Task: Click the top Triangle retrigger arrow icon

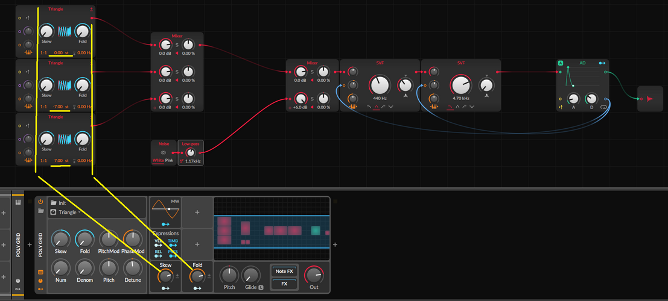Action: coord(28,18)
